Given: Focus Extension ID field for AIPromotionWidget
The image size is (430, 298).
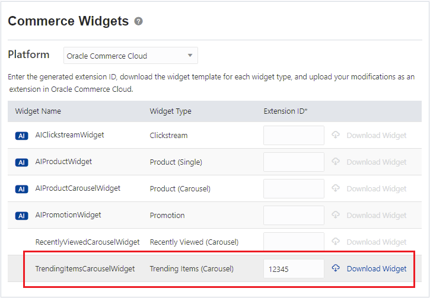Looking at the screenshot, I should pos(294,216).
